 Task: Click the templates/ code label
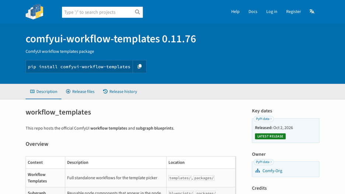click(180, 178)
